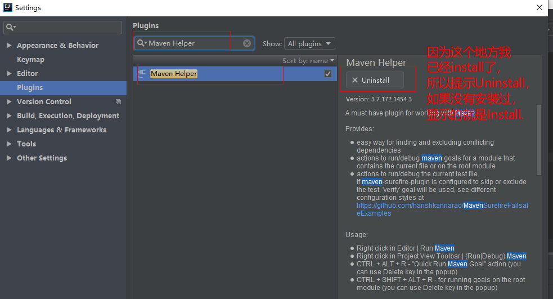Screen dimensions: 553x299
Task: Click the Maven Helper plugin list icon
Action: pyautogui.click(x=142, y=74)
